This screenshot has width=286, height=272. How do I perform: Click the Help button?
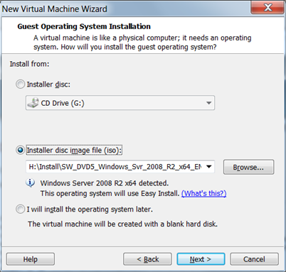pos(31,259)
